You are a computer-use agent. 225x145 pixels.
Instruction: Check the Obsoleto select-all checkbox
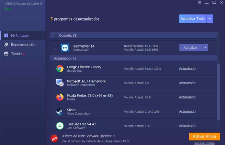coord(56,35)
